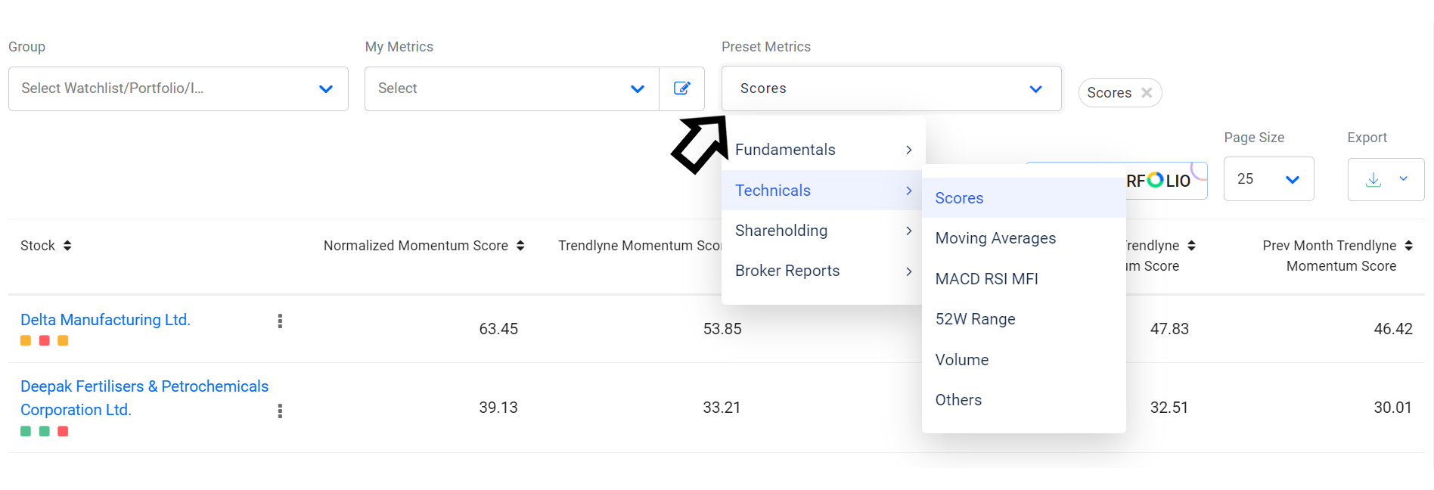Image resolution: width=1434 pixels, height=490 pixels.
Task: Expand the Fundamentals submenu
Action: [823, 150]
